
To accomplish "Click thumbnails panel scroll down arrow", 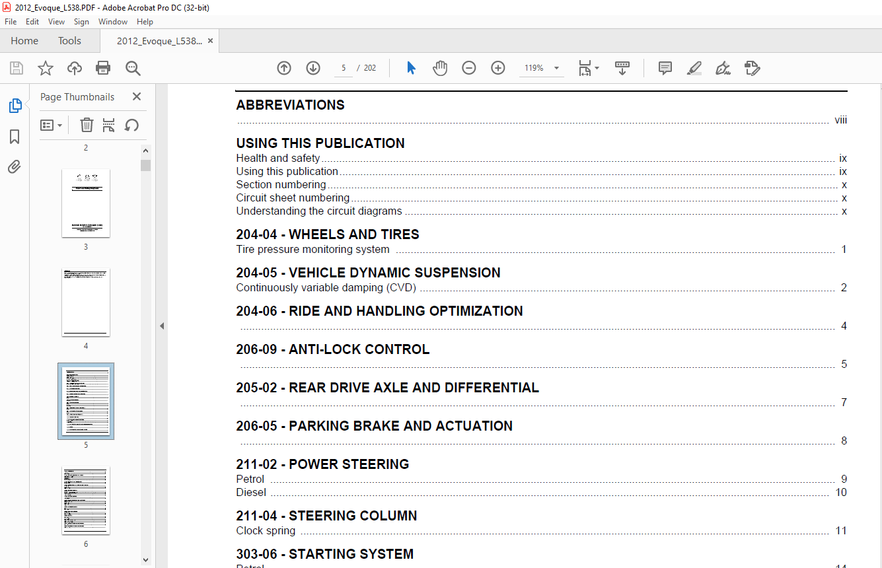I will [145, 560].
